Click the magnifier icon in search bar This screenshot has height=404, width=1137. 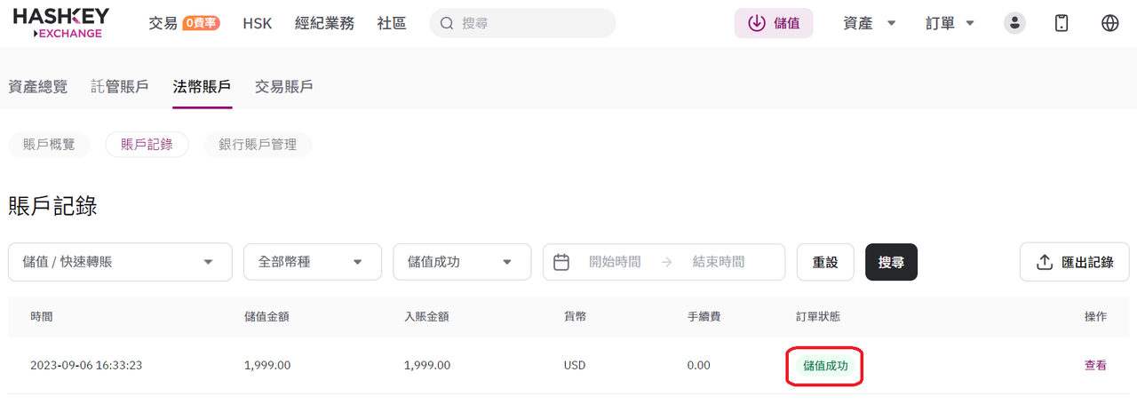447,23
